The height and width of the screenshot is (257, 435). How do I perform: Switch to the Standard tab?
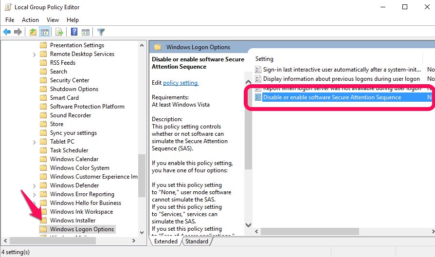[x=197, y=241]
